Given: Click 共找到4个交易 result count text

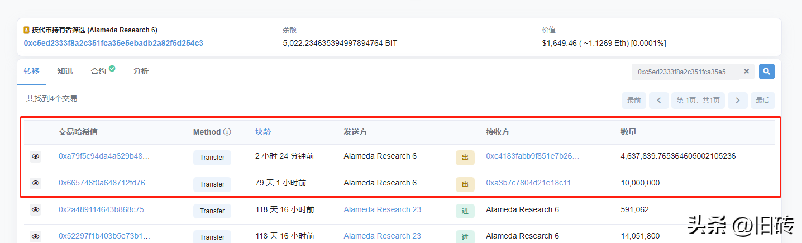Looking at the screenshot, I should tap(51, 98).
